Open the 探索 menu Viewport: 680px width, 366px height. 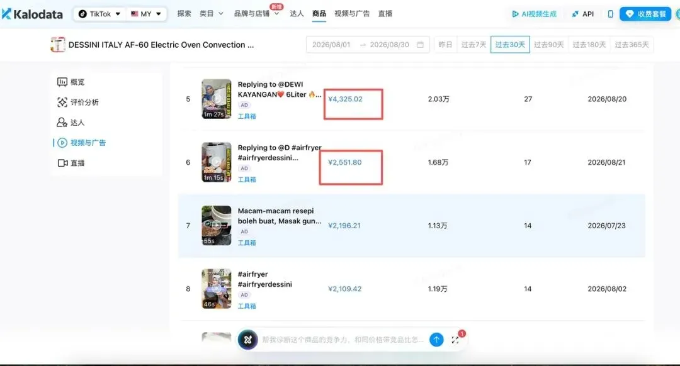tap(184, 14)
